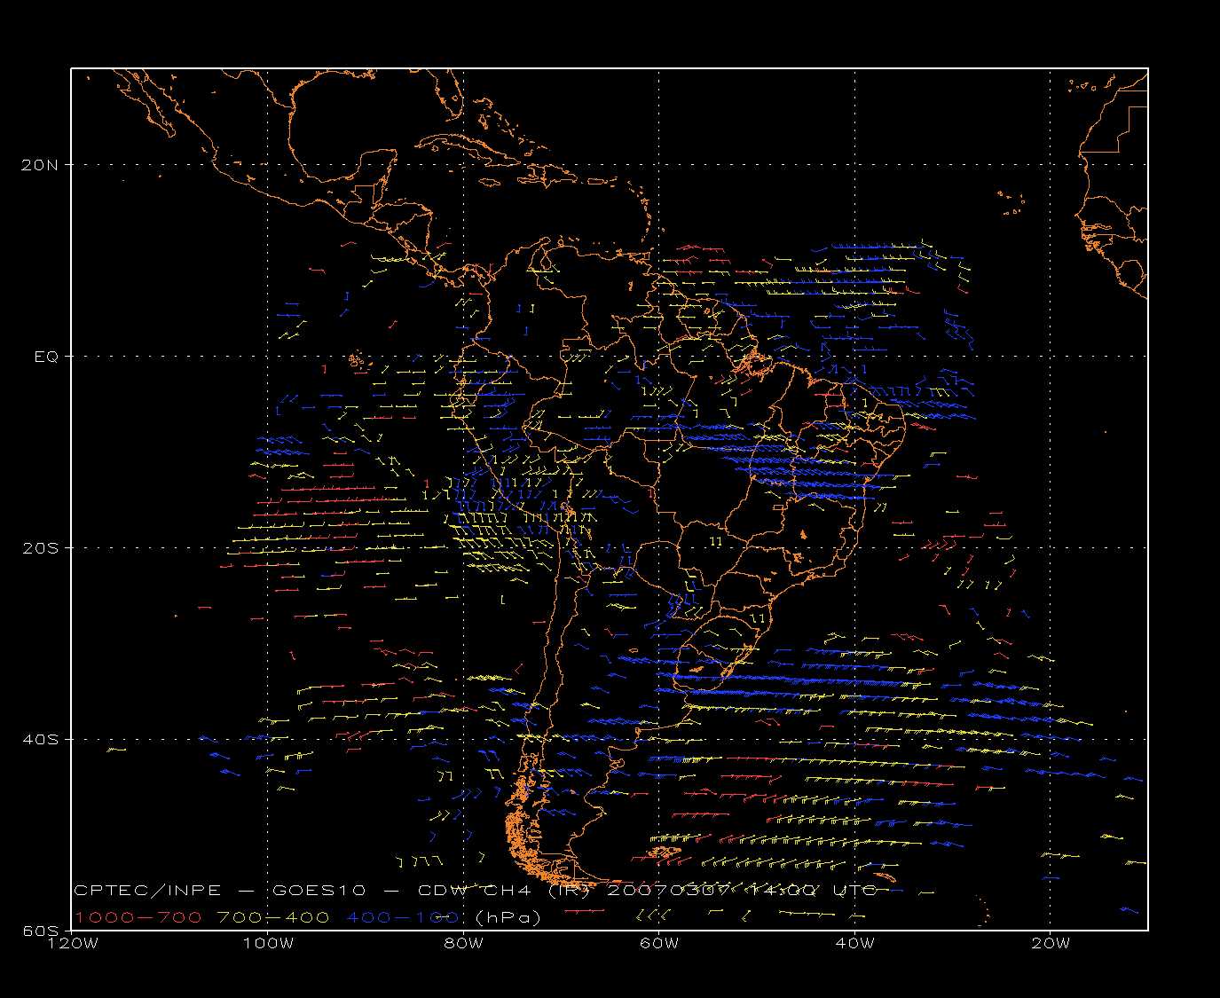Click the 14:00 UTC time text
Screen dimensions: 1220x998
click(x=815, y=891)
